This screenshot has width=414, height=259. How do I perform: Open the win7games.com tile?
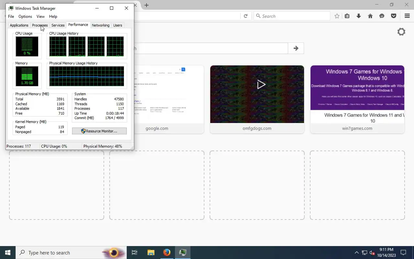click(x=357, y=99)
